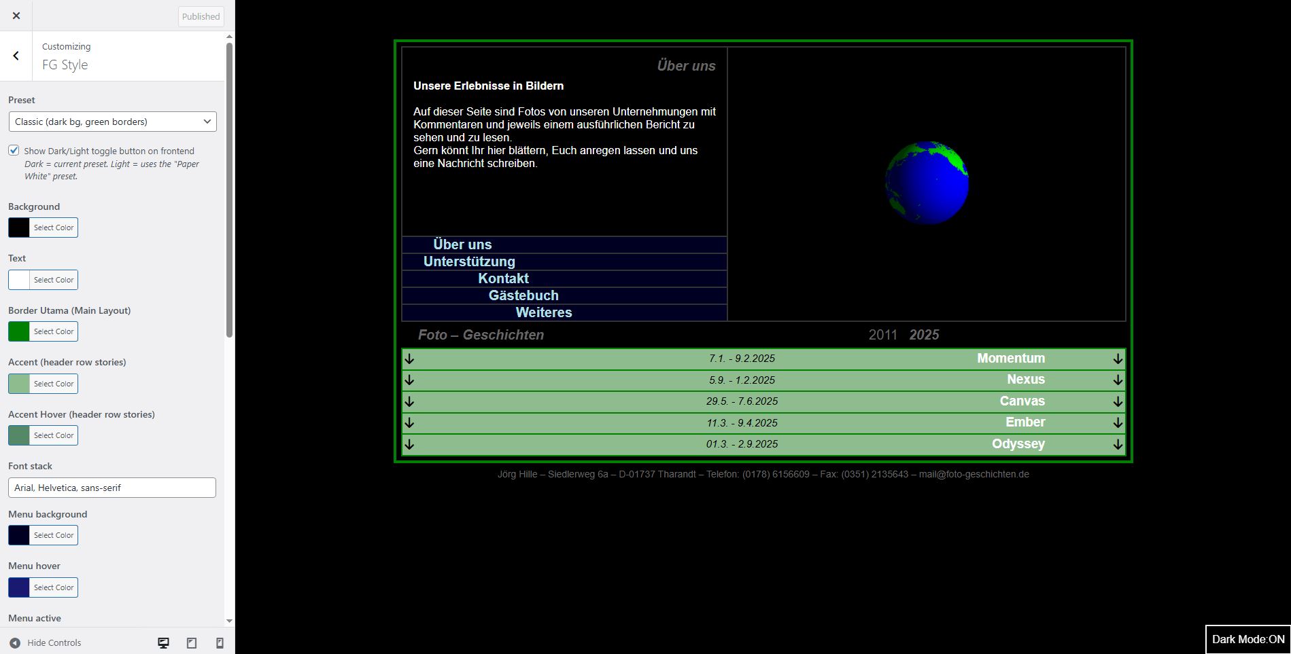Close the Customizer with the X icon
The height and width of the screenshot is (654, 1291).
coord(16,16)
